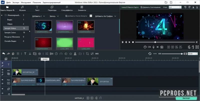Collapse the Инженерный project tree folder

tap(2, 15)
